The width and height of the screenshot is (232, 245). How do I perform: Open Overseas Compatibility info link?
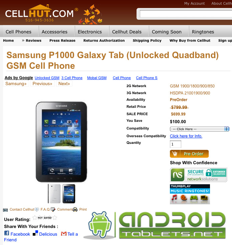pyautogui.click(x=186, y=136)
